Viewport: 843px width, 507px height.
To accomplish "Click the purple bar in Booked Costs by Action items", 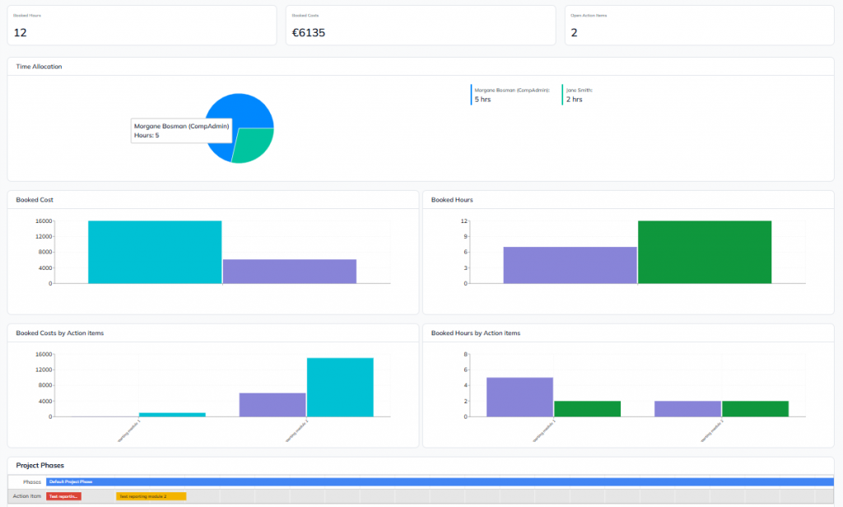I will tap(272, 405).
